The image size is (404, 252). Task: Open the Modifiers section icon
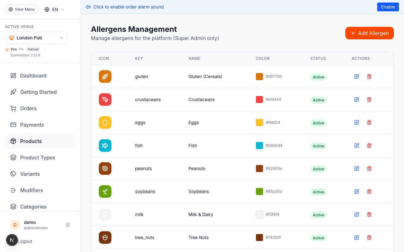[x=13, y=190]
